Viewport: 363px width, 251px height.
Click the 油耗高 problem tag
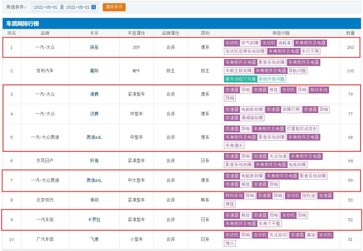tap(284, 43)
